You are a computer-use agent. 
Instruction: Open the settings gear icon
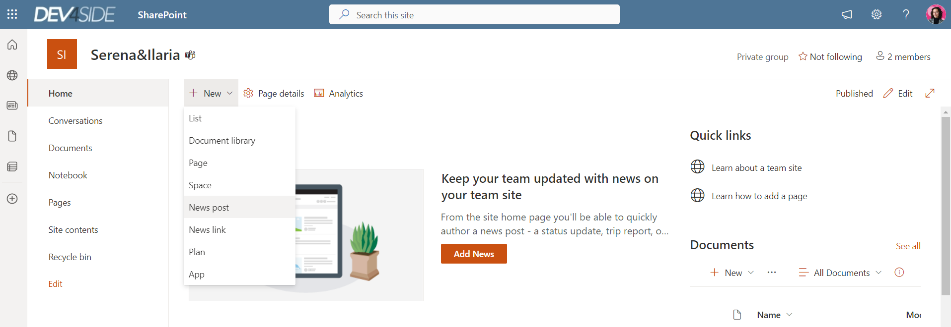coord(877,14)
